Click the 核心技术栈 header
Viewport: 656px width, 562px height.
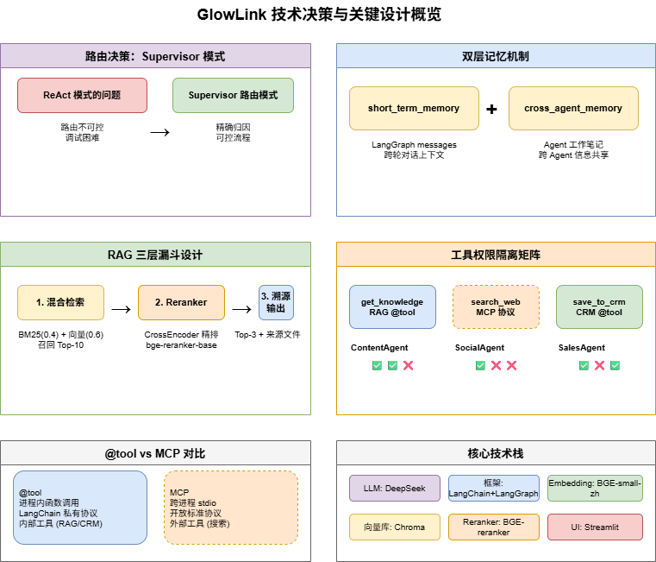[x=496, y=453]
